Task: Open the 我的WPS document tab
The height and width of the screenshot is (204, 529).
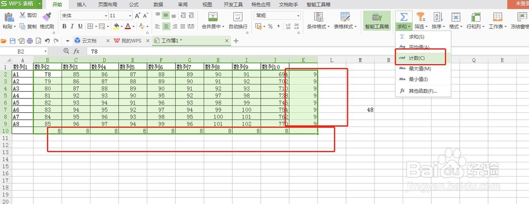Action: 131,41
